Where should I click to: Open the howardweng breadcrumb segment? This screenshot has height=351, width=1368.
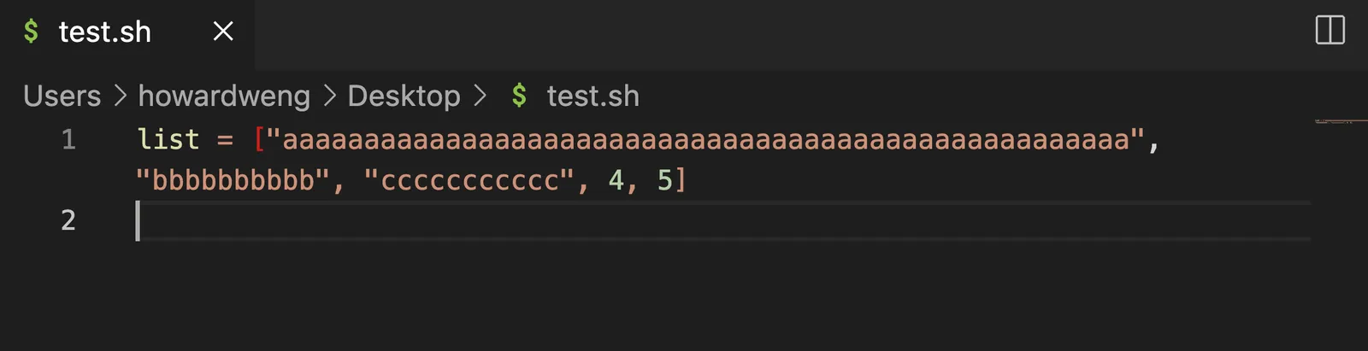[224, 96]
